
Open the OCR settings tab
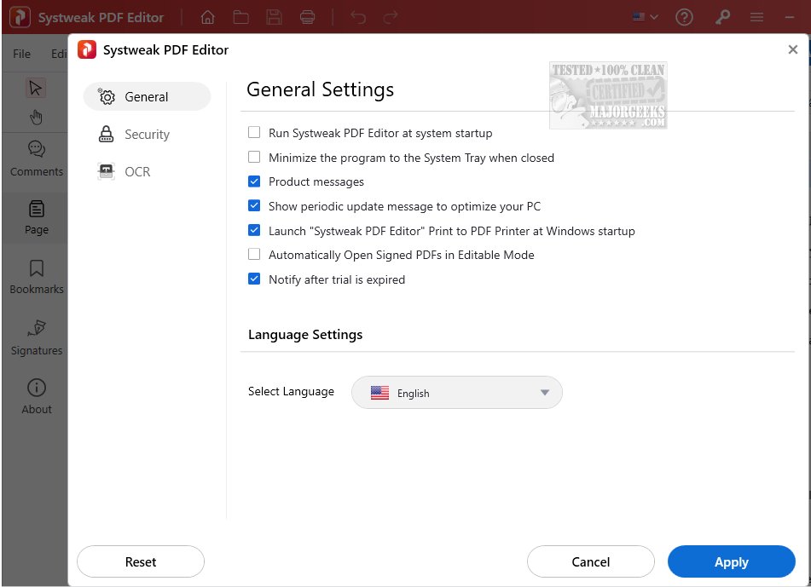(137, 172)
